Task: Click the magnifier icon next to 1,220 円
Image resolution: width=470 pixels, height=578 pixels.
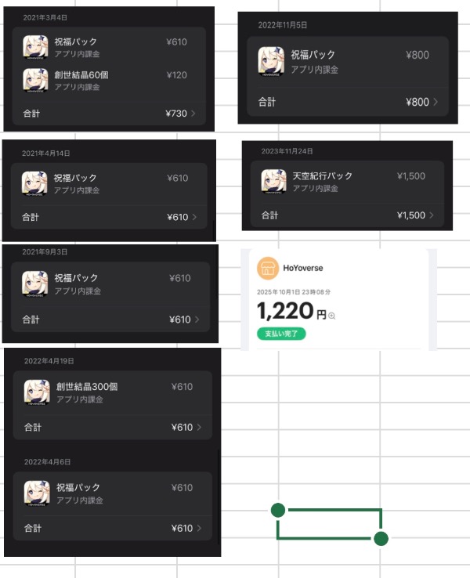Action: [x=331, y=316]
